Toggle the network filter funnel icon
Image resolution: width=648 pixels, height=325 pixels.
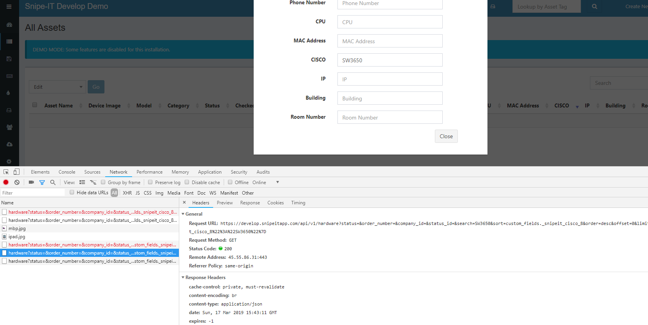[x=42, y=182]
